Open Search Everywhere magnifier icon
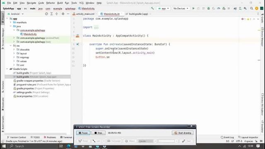 [251, 8]
